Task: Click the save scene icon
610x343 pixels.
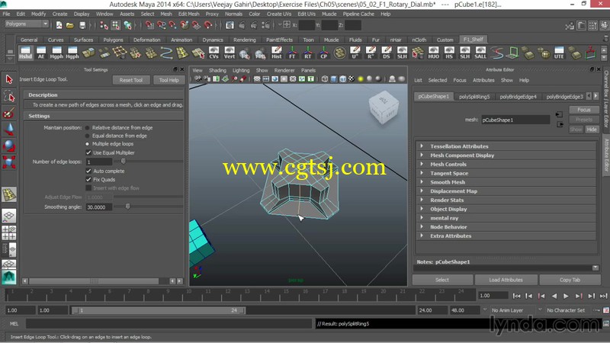Action: [82, 25]
